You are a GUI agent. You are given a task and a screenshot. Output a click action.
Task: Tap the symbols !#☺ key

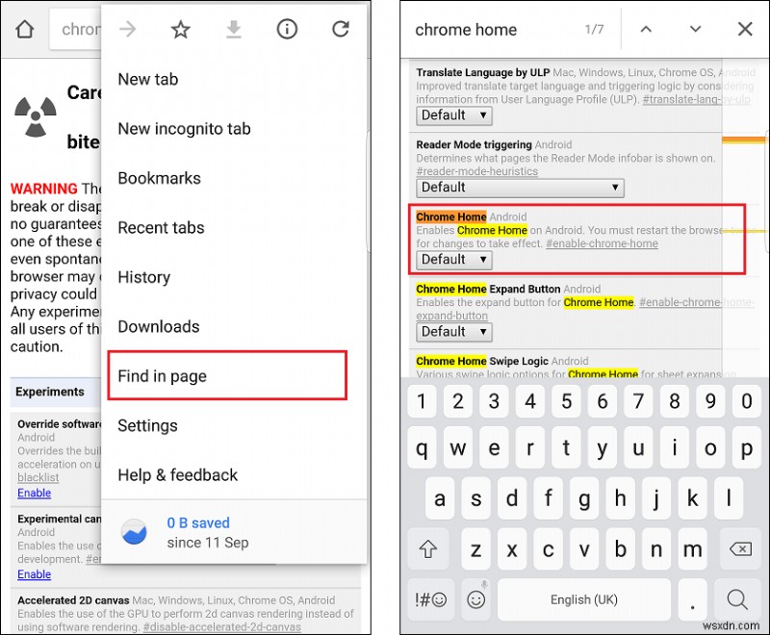tap(431, 599)
